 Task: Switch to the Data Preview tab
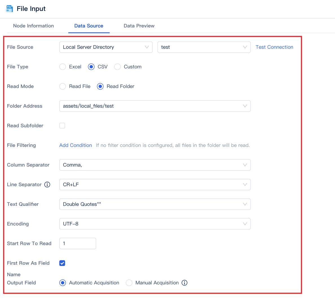point(139,26)
